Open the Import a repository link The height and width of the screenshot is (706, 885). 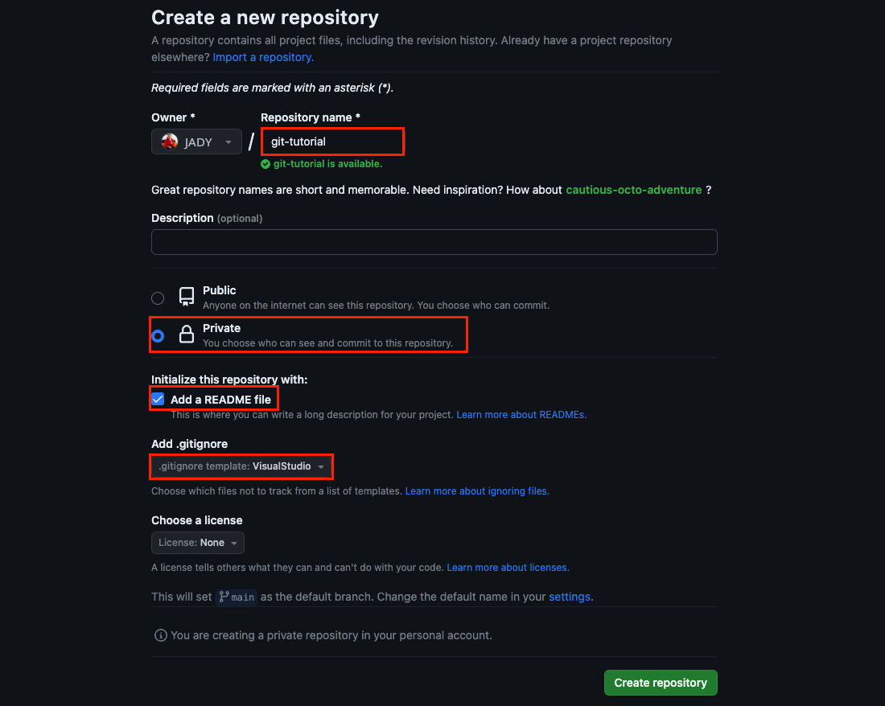(263, 57)
